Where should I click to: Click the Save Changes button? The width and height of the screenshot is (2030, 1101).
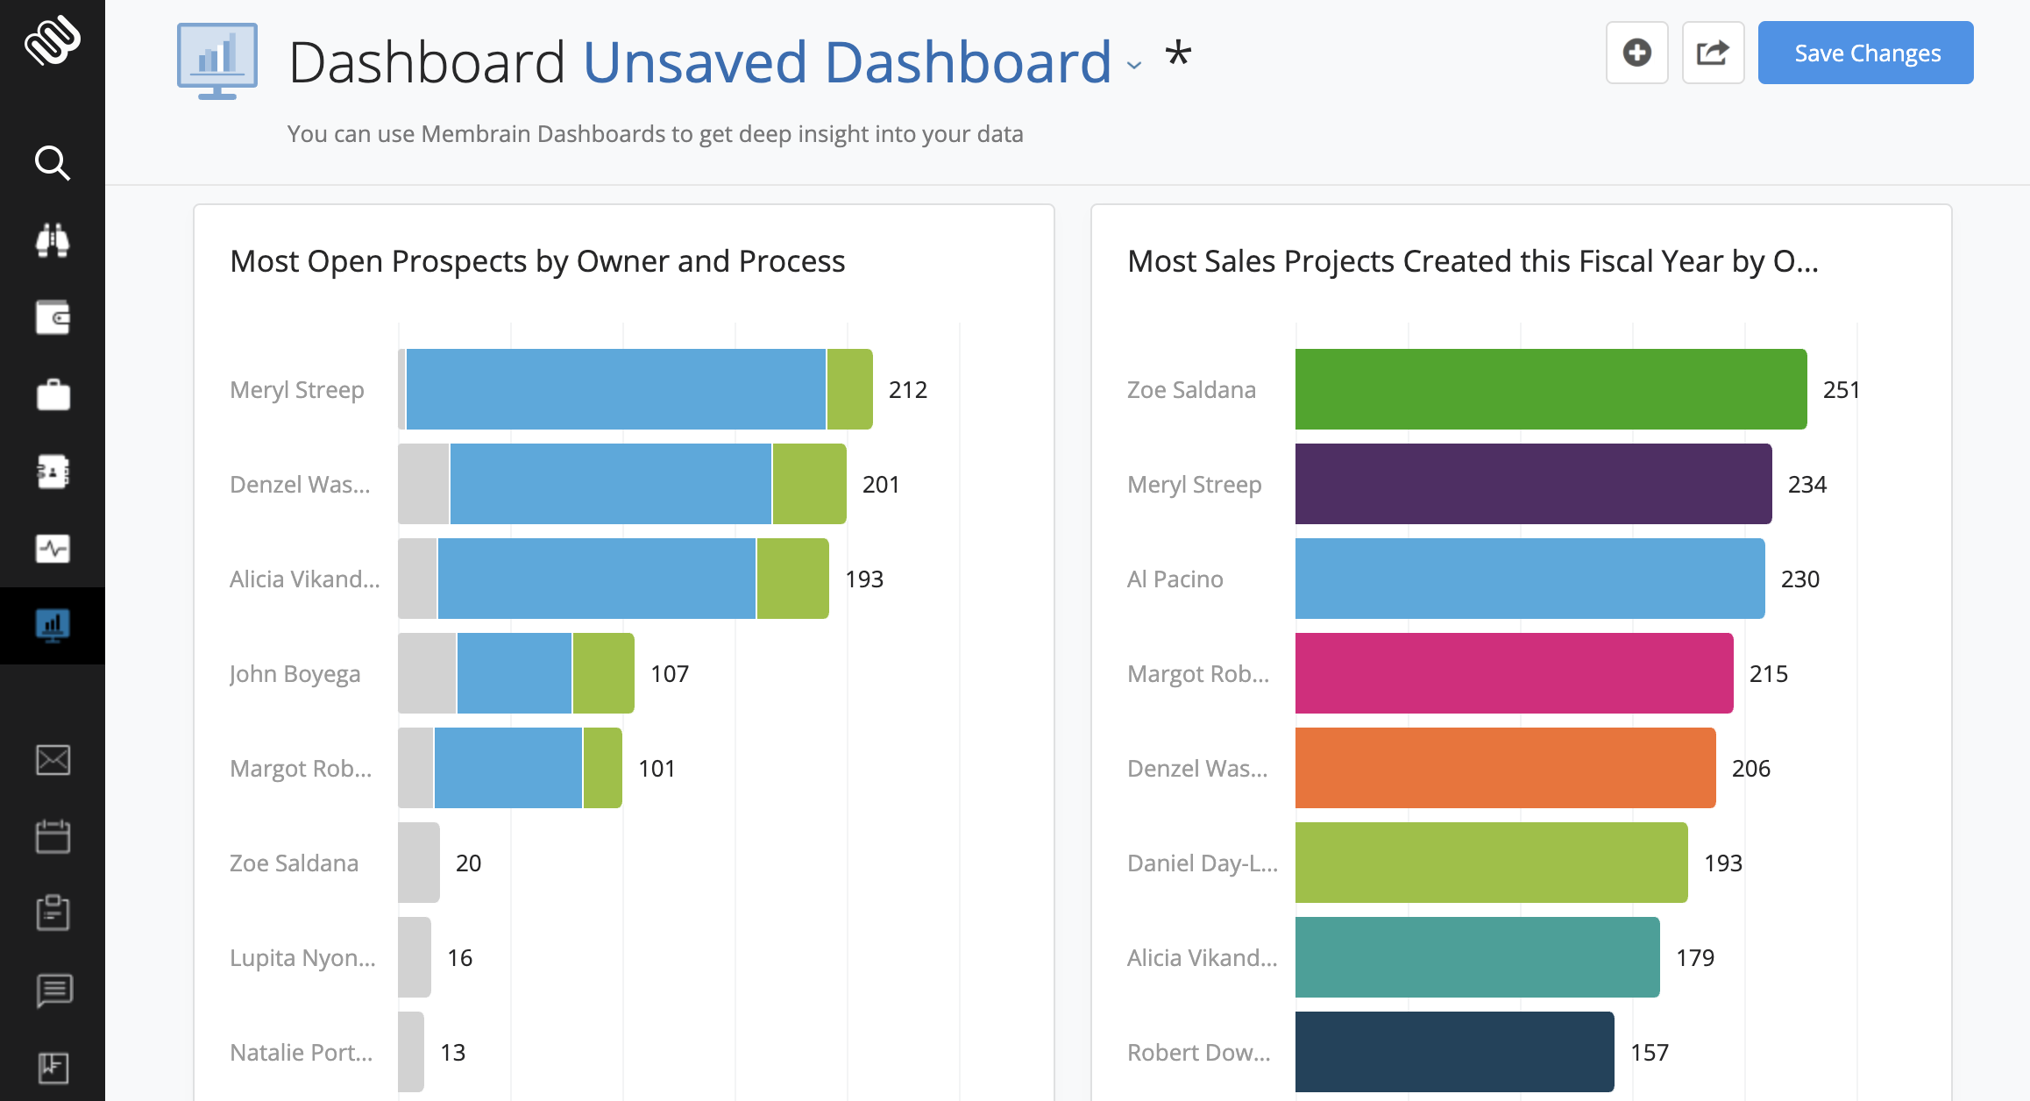point(1866,53)
